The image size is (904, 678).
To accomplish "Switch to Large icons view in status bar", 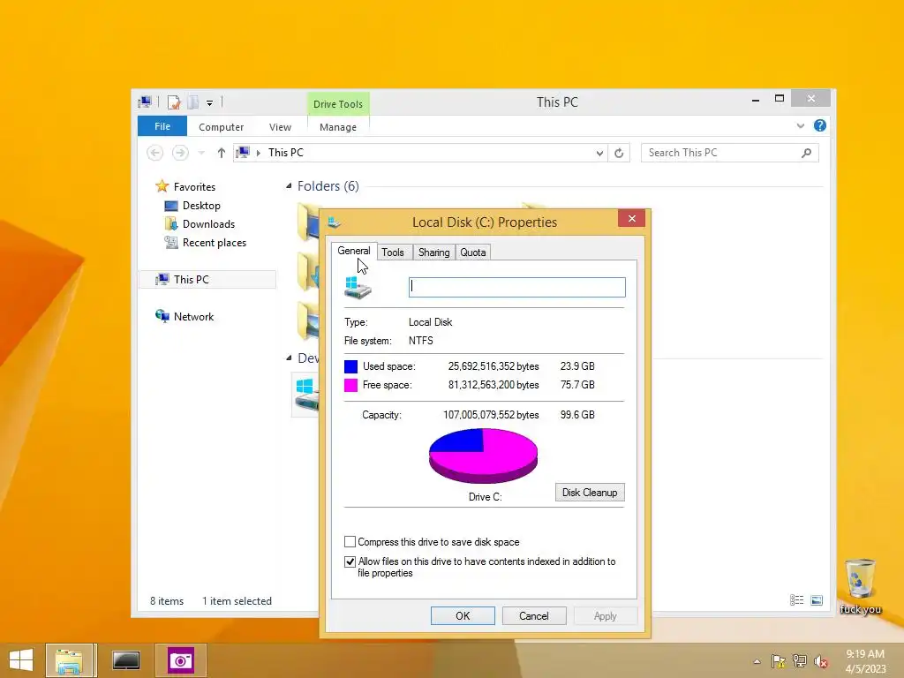I will tap(817, 600).
